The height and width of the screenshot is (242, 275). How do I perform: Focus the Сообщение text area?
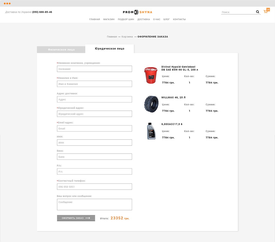point(94,205)
